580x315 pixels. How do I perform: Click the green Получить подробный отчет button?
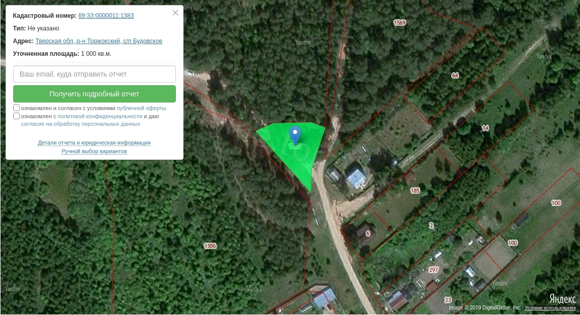pos(95,94)
